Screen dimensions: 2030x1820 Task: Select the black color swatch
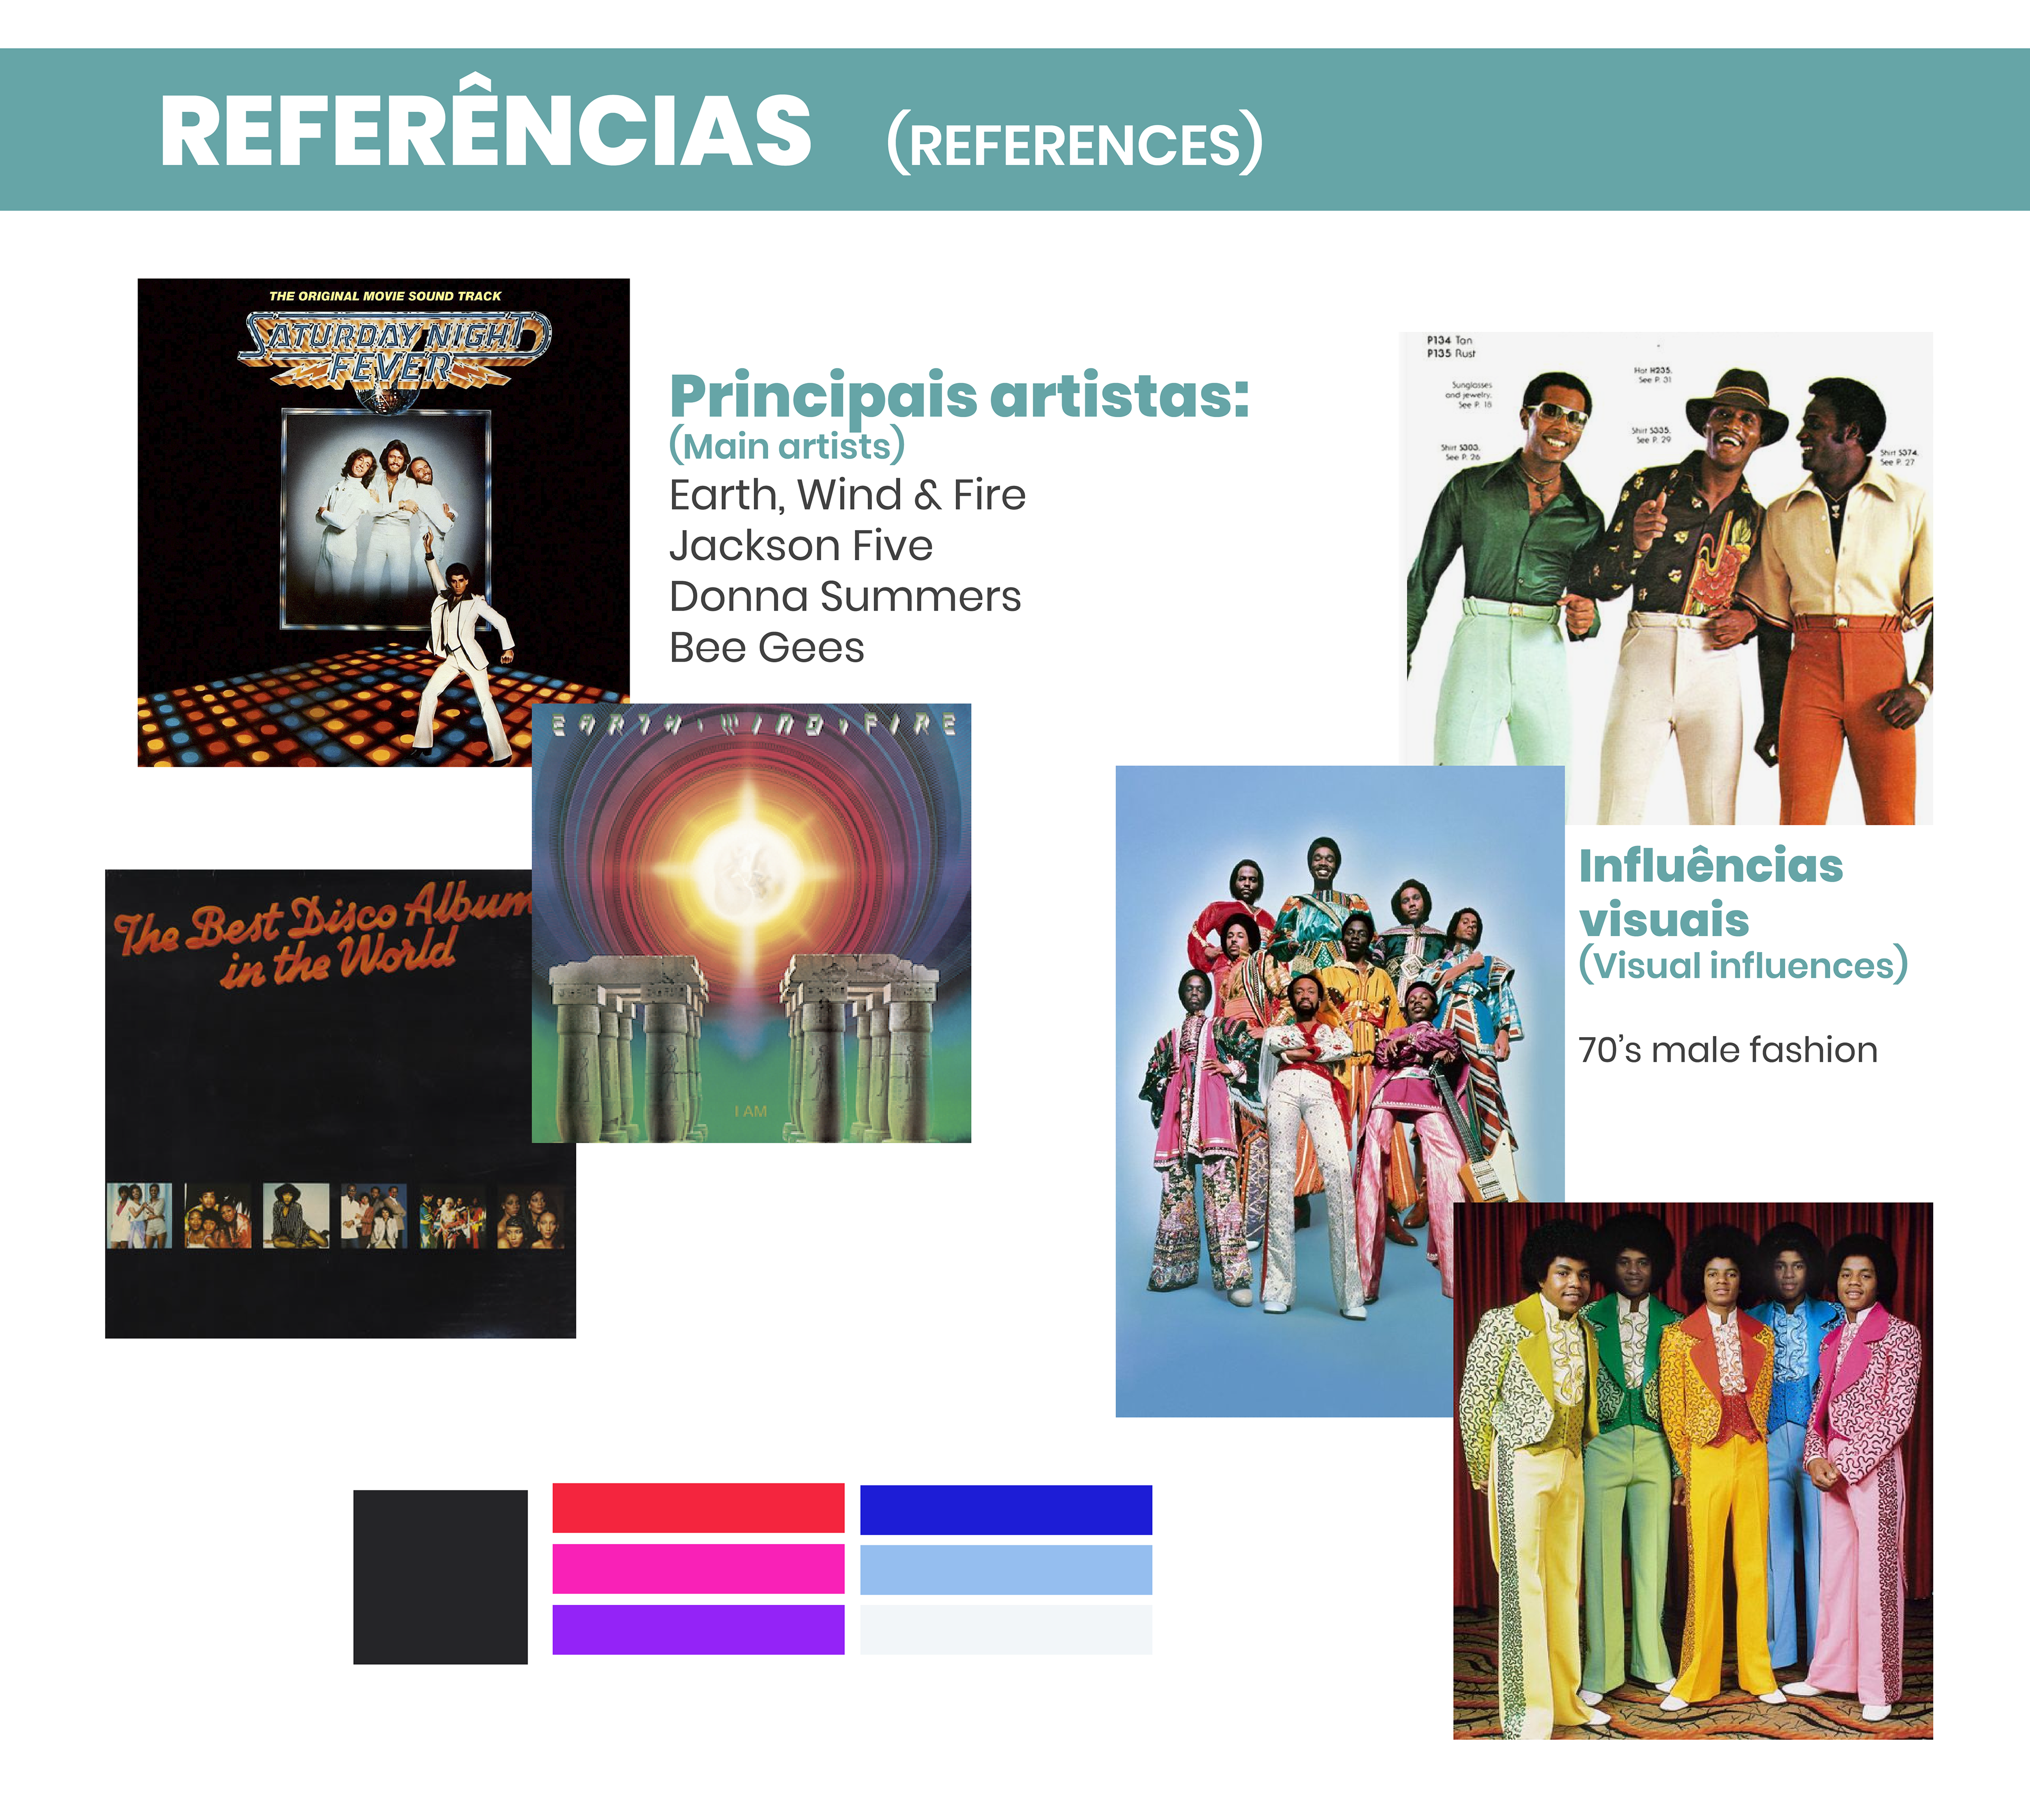coord(440,1577)
